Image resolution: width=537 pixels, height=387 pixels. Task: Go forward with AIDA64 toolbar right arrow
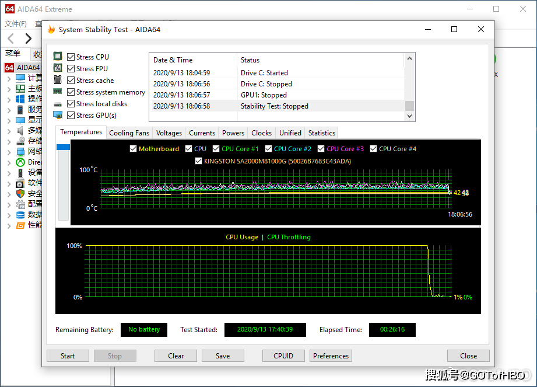(29, 39)
